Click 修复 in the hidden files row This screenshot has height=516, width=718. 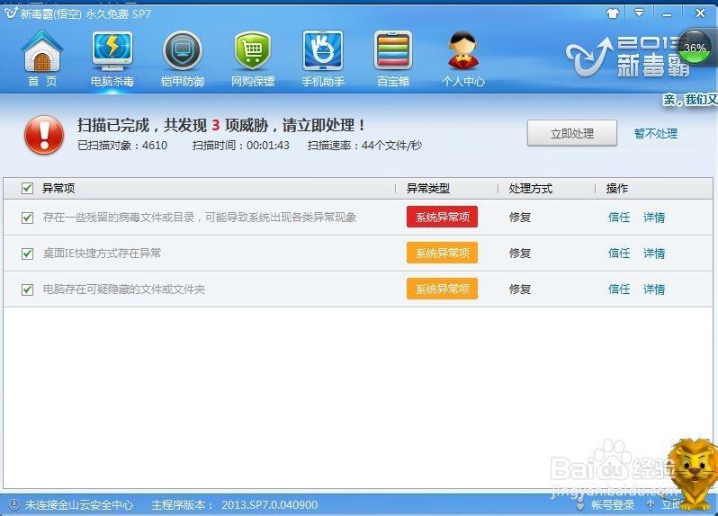(x=520, y=289)
